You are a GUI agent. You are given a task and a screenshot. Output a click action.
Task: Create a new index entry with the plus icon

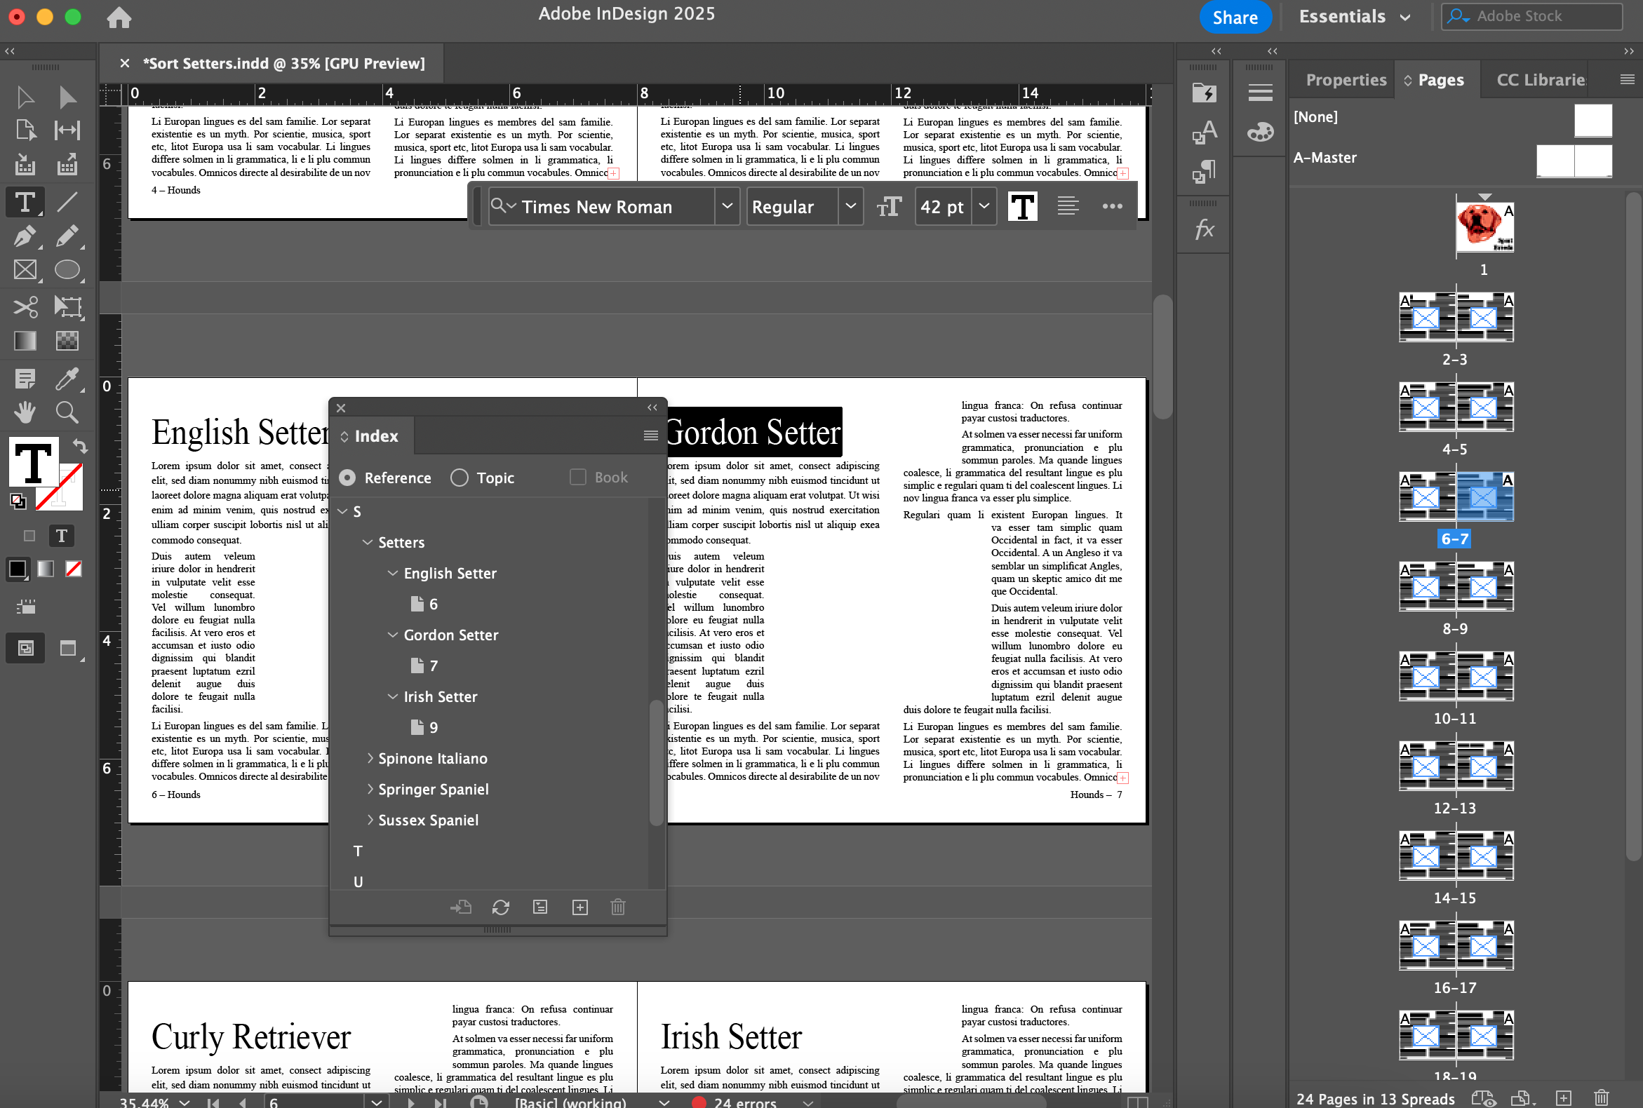click(579, 907)
